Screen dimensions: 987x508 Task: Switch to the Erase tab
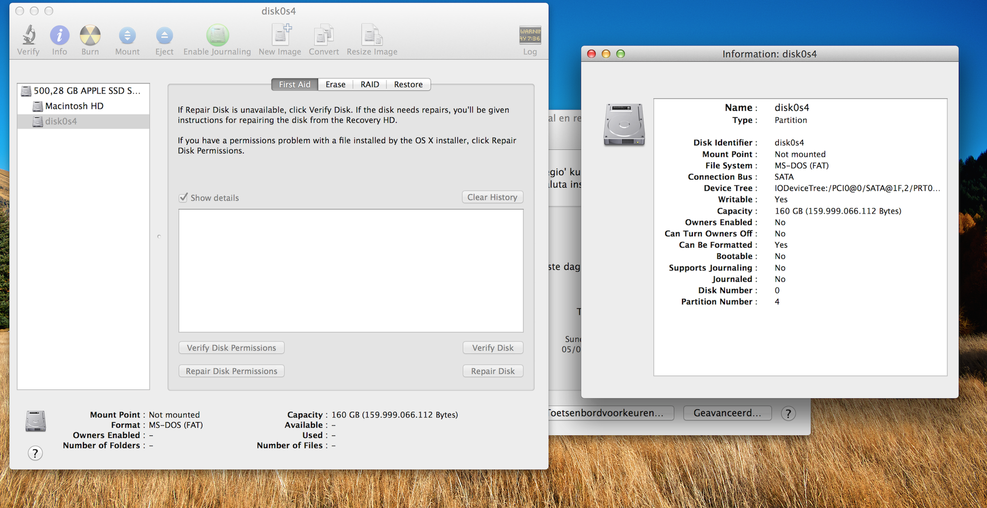[336, 84]
